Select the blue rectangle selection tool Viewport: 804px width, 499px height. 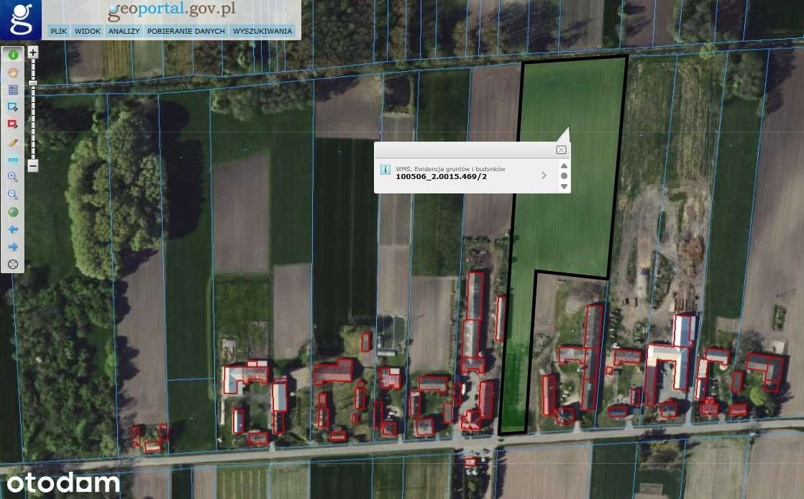coord(13,107)
